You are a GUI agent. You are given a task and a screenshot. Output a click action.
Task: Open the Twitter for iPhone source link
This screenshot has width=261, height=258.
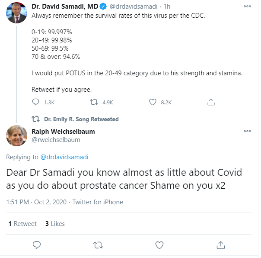click(98, 202)
